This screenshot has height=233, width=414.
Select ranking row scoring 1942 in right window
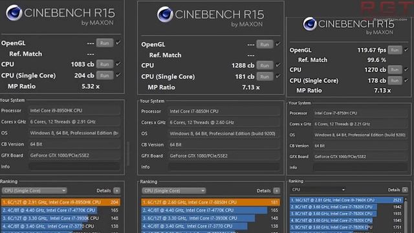tap(347, 207)
